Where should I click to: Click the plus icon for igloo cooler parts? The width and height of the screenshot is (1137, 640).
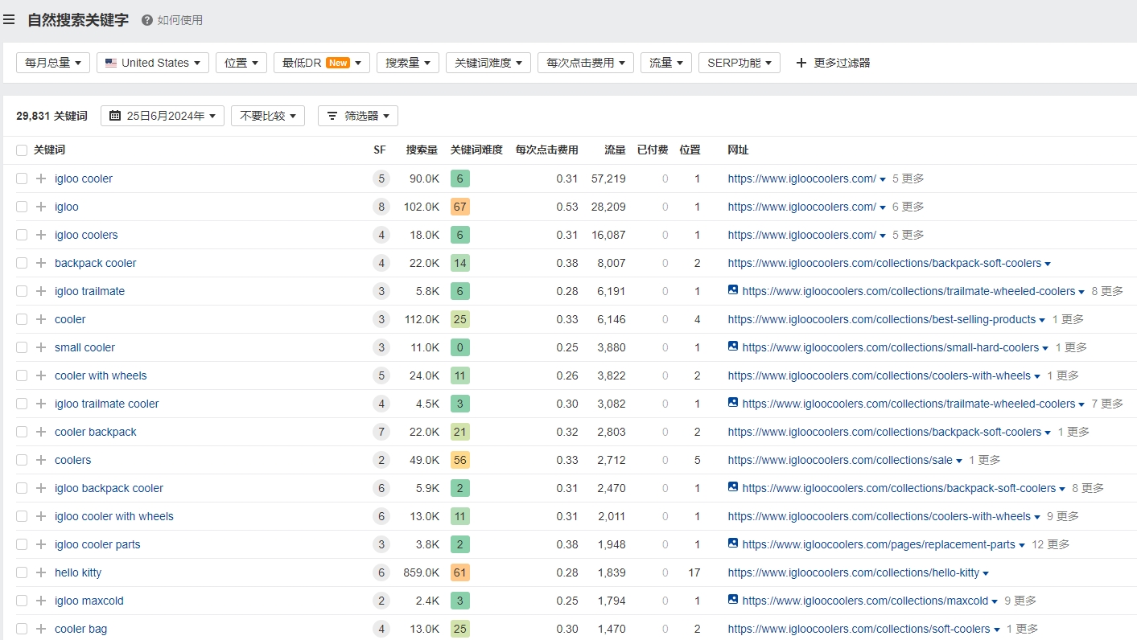tap(41, 544)
